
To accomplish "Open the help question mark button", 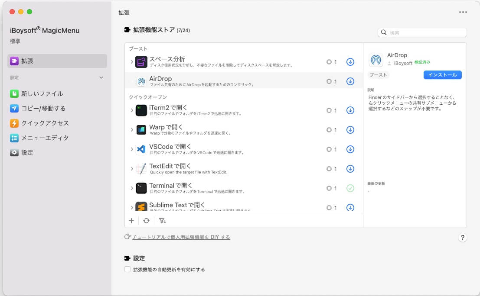I will (x=463, y=238).
